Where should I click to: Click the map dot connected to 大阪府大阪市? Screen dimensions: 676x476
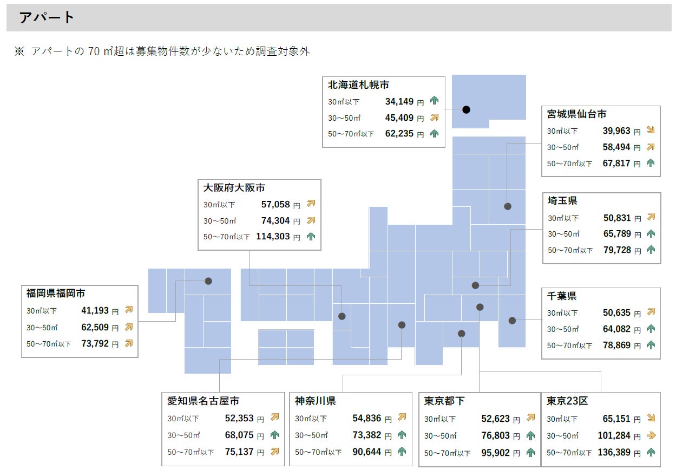342,316
